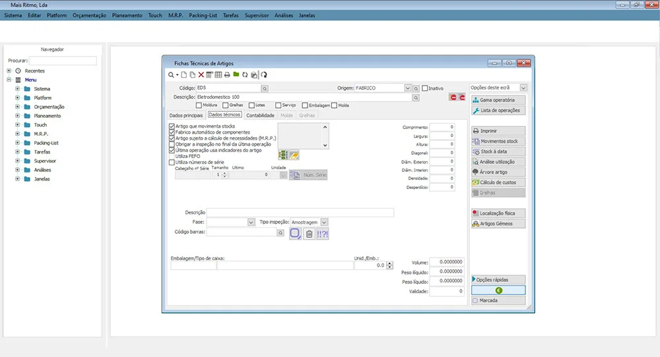Click the magnifier search icon in the toolbar

(171, 75)
